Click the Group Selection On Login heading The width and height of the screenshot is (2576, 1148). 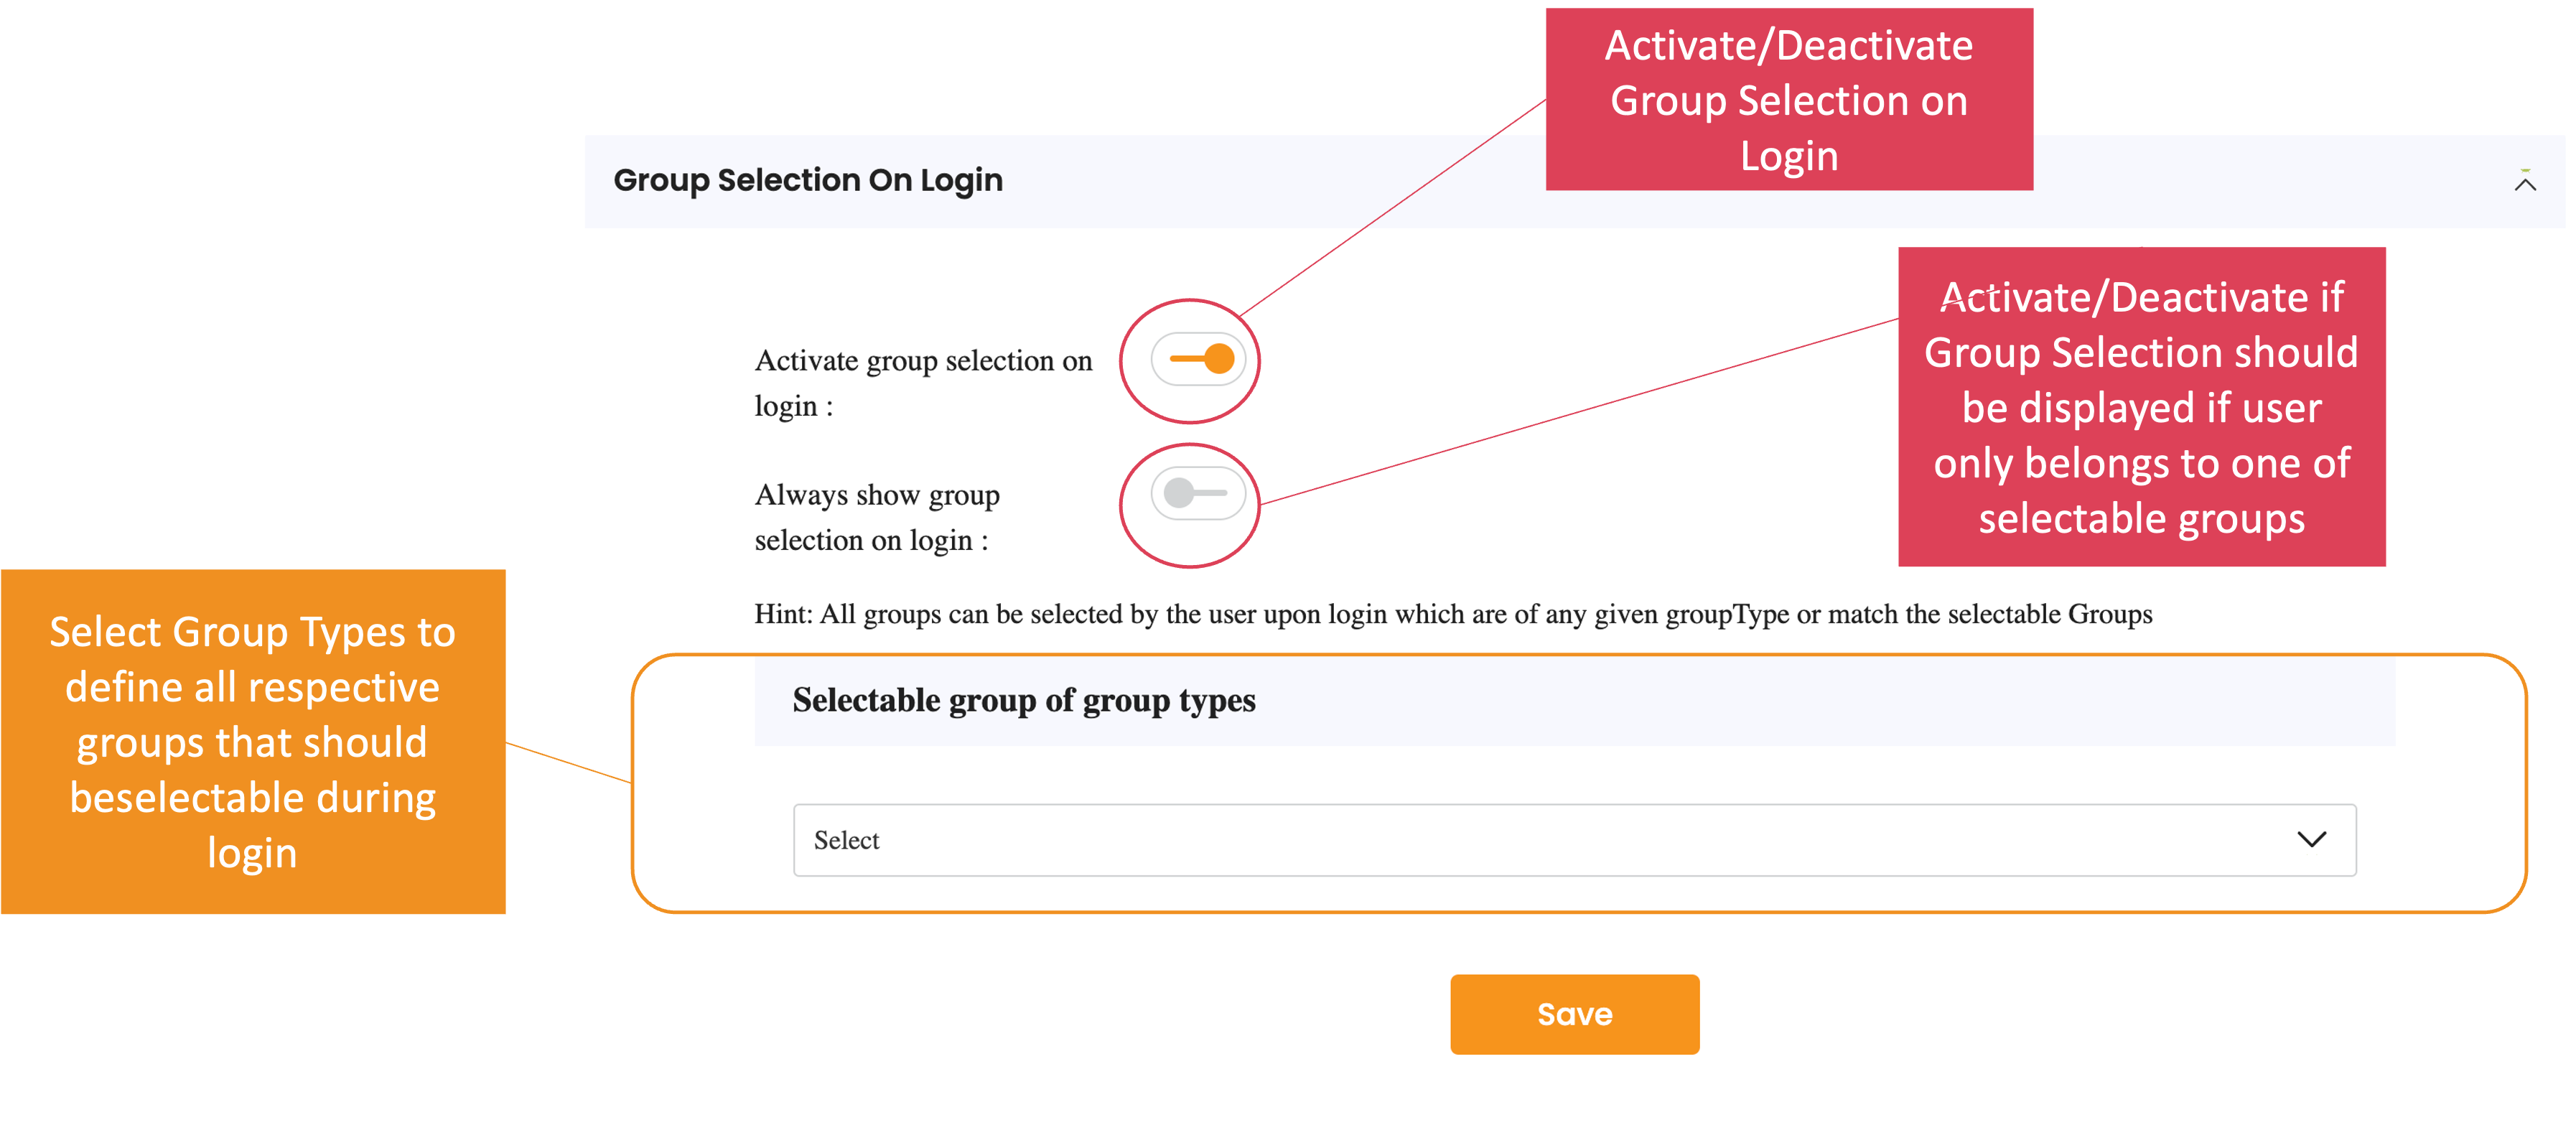point(807,181)
